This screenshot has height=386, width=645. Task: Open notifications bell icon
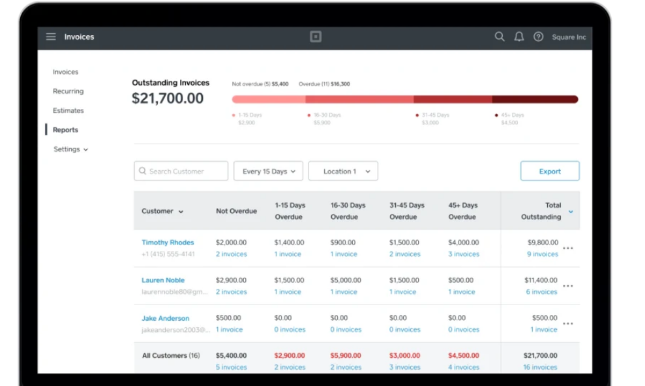(519, 37)
